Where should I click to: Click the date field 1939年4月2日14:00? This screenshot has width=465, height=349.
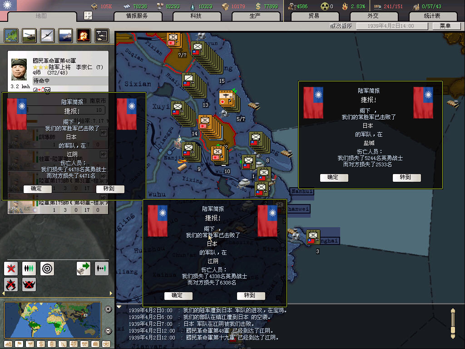click(x=392, y=26)
